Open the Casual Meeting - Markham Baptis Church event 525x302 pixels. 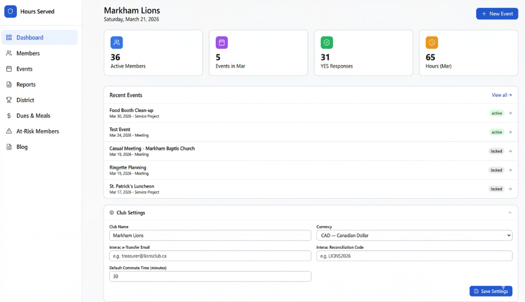[x=311, y=151]
